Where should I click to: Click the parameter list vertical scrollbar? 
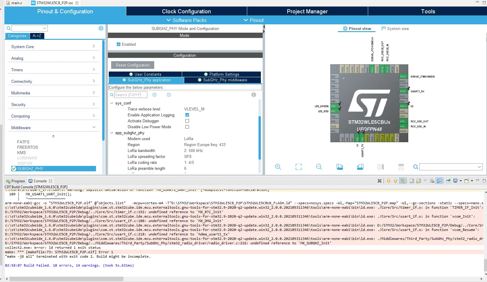click(x=260, y=138)
